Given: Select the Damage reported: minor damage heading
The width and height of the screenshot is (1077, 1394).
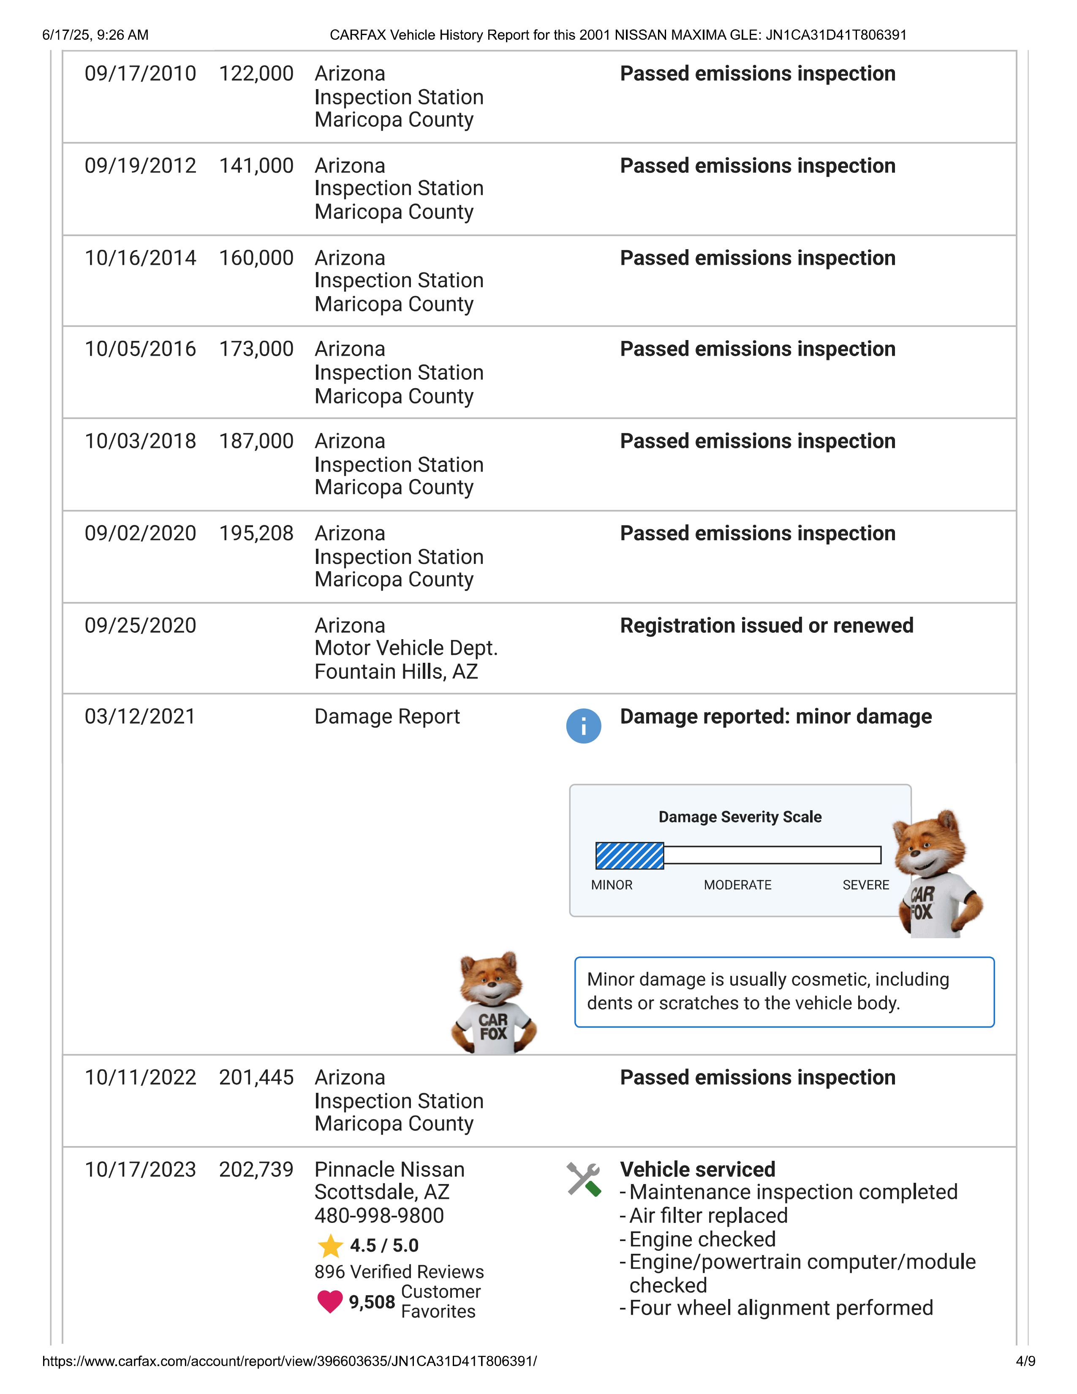Looking at the screenshot, I should (x=775, y=717).
